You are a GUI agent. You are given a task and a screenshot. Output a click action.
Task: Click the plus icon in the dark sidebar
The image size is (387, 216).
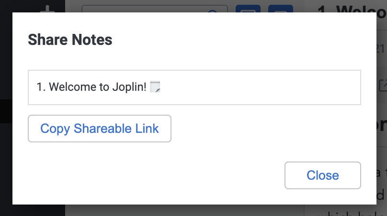click(47, 10)
